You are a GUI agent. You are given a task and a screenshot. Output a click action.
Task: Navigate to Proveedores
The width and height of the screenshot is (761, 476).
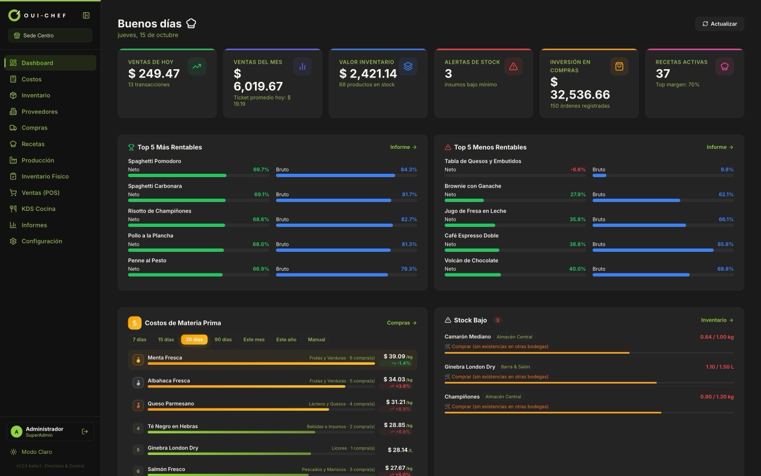[x=50, y=112]
